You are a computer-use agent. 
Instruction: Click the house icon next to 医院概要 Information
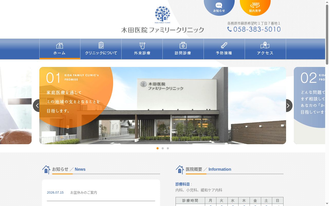click(180, 170)
